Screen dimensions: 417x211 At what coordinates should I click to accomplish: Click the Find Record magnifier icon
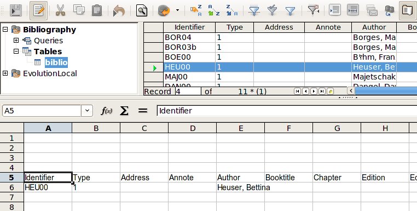pyautogui.click(x=142, y=10)
